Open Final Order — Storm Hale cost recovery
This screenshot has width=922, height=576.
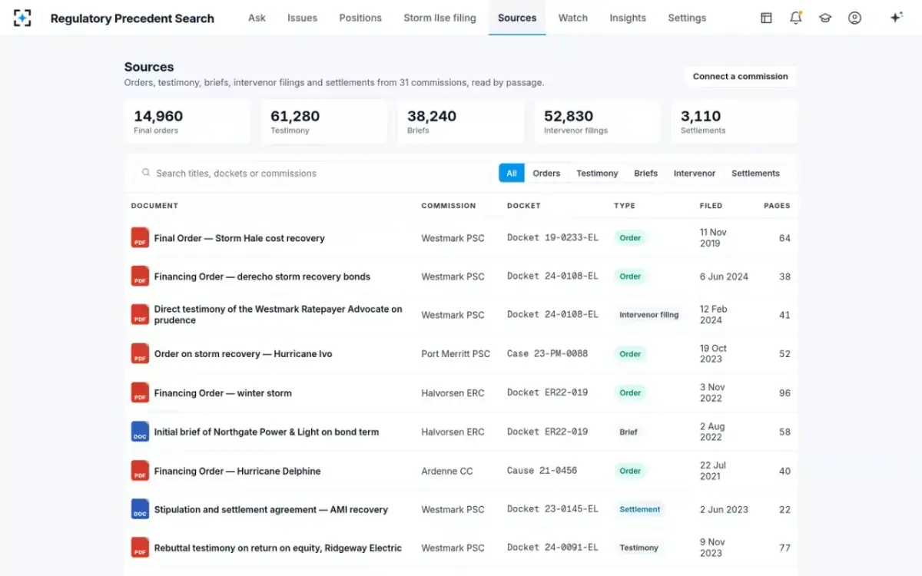point(239,238)
